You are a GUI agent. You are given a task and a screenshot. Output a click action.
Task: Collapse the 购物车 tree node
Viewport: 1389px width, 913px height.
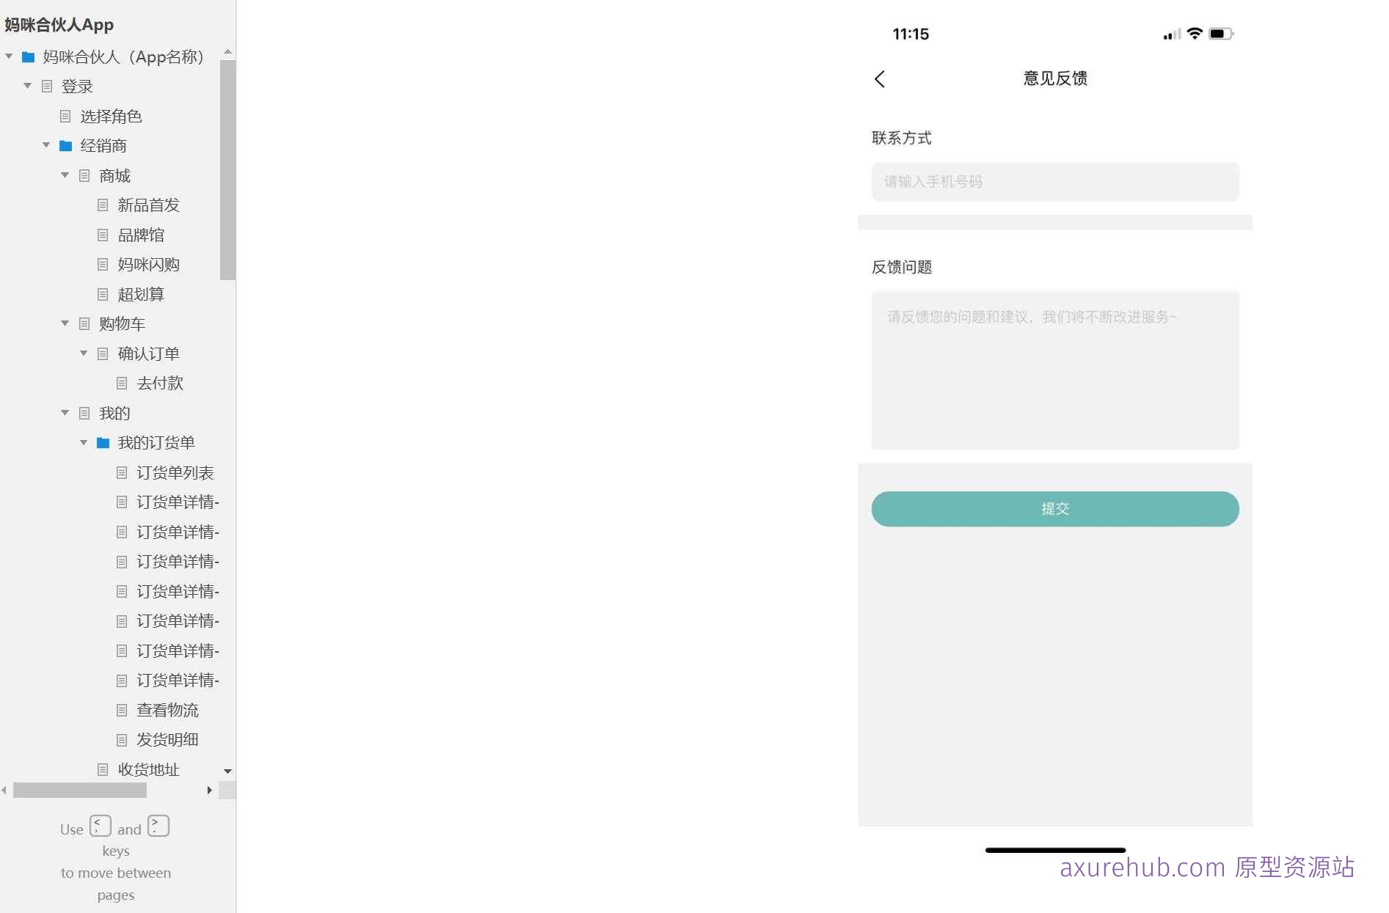coord(65,323)
